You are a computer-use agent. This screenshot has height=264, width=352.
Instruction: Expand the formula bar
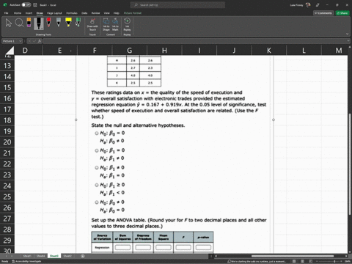click(348, 41)
